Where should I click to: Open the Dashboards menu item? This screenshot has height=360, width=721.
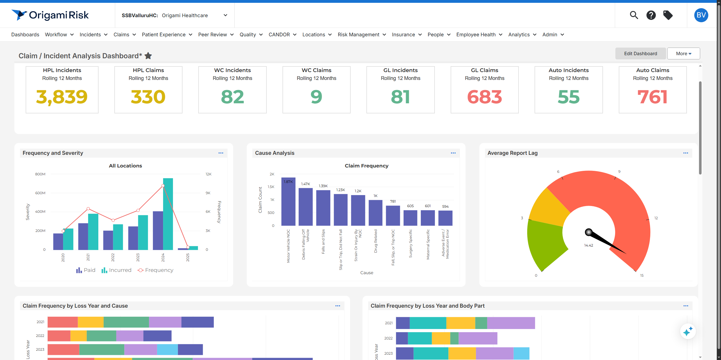pos(25,35)
